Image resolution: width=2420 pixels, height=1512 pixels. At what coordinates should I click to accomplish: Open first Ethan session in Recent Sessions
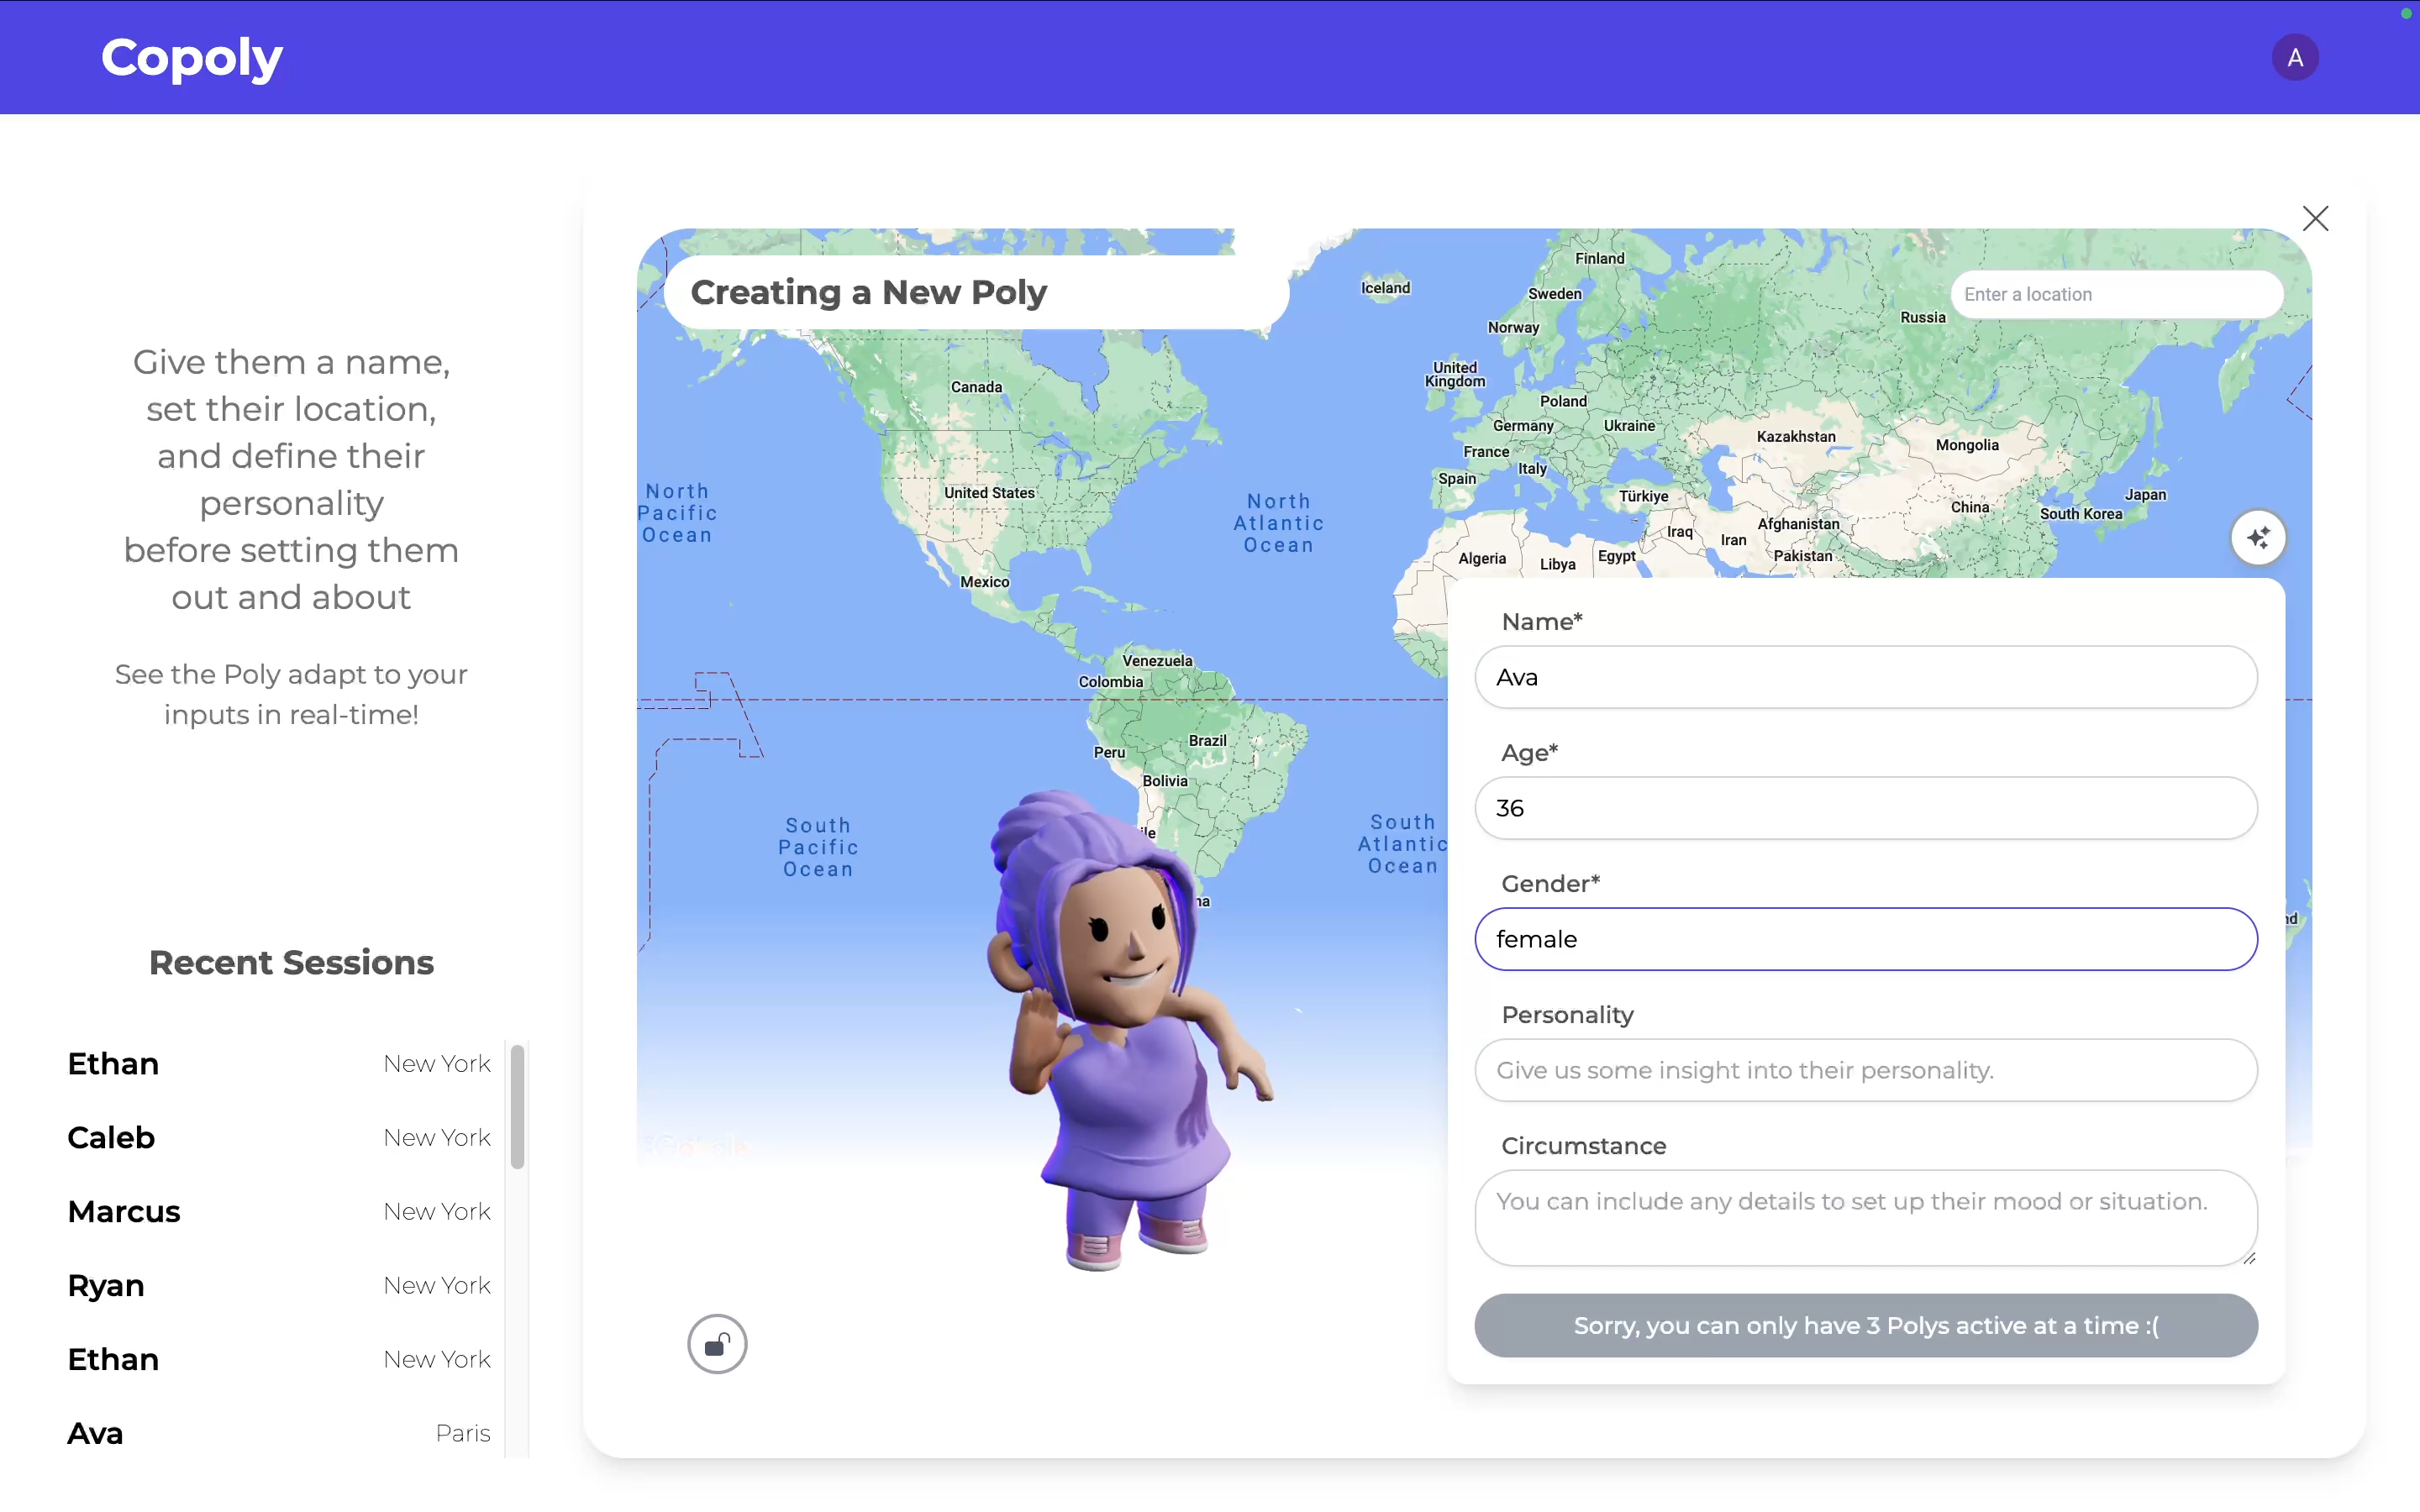[x=279, y=1064]
